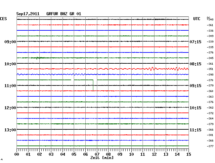Click minute tick label 12
Screen dimensions: 215x163
click(x=154, y=154)
